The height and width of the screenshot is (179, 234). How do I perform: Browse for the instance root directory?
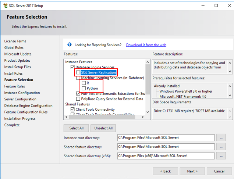point(221,138)
